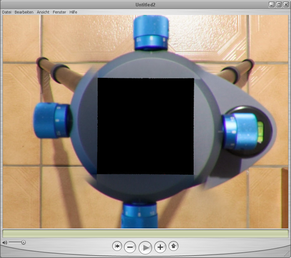Viewport: 291px width, 258px height.
Task: Open the Datei menu
Action: click(7, 12)
